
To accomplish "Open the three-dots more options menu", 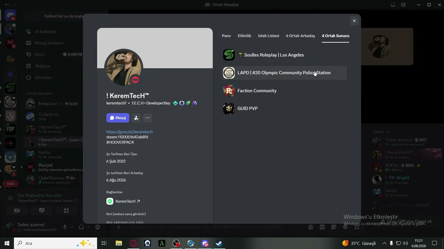I will tap(147, 118).
